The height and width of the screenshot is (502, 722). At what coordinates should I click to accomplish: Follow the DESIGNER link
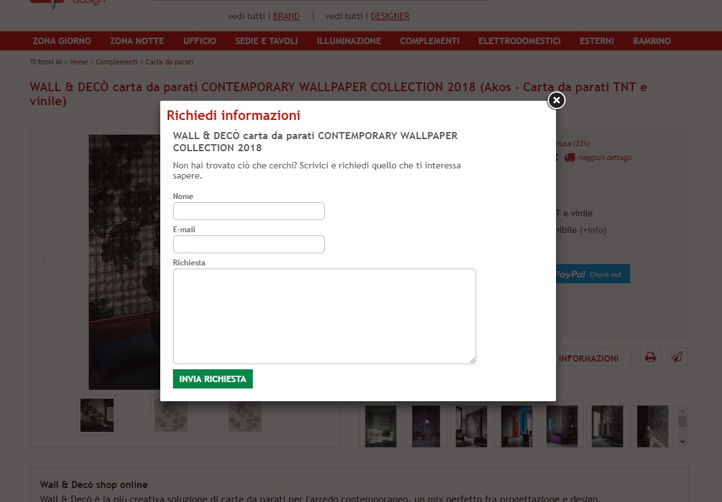(390, 16)
